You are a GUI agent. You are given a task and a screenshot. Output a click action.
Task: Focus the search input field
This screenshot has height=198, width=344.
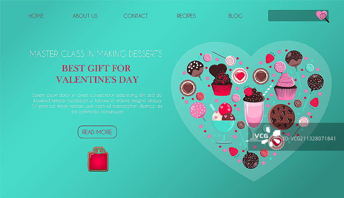click(x=292, y=15)
